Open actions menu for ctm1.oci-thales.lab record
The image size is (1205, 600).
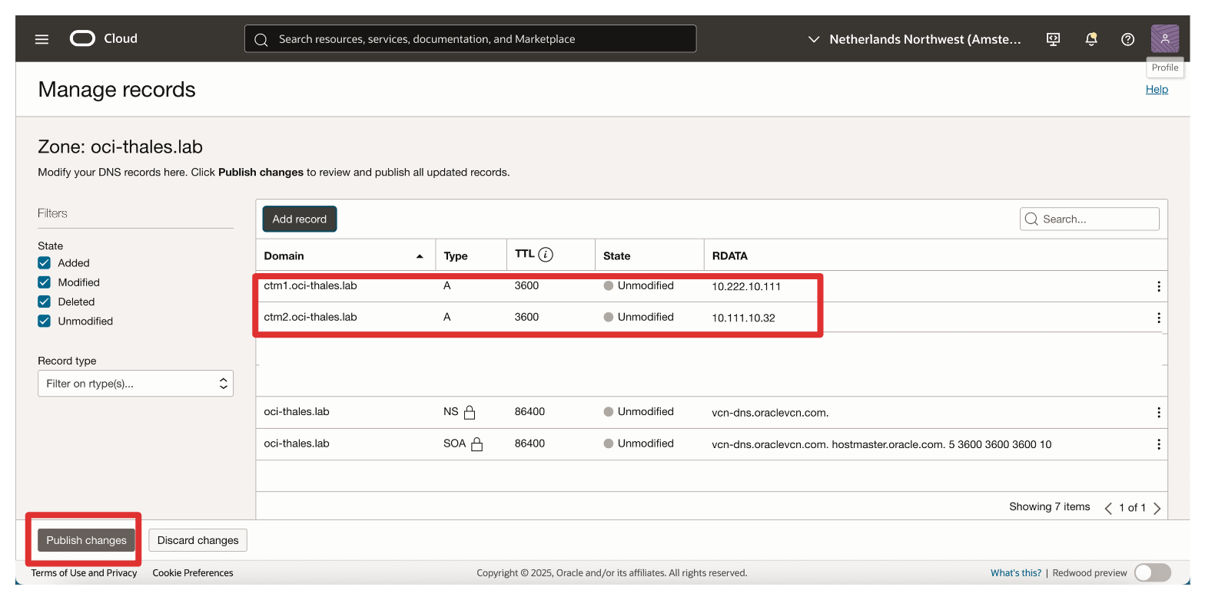tap(1158, 287)
